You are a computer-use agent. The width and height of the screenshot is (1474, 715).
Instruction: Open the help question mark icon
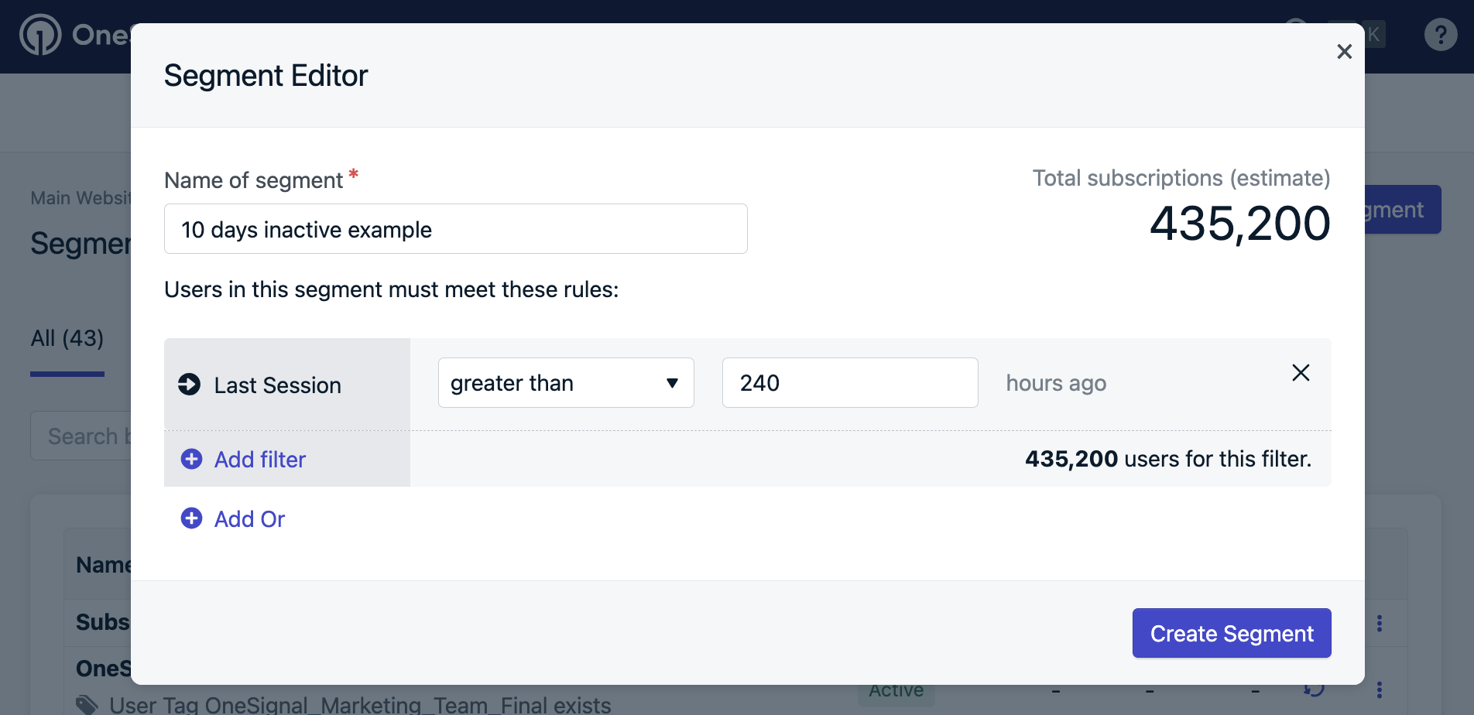pos(1441,35)
